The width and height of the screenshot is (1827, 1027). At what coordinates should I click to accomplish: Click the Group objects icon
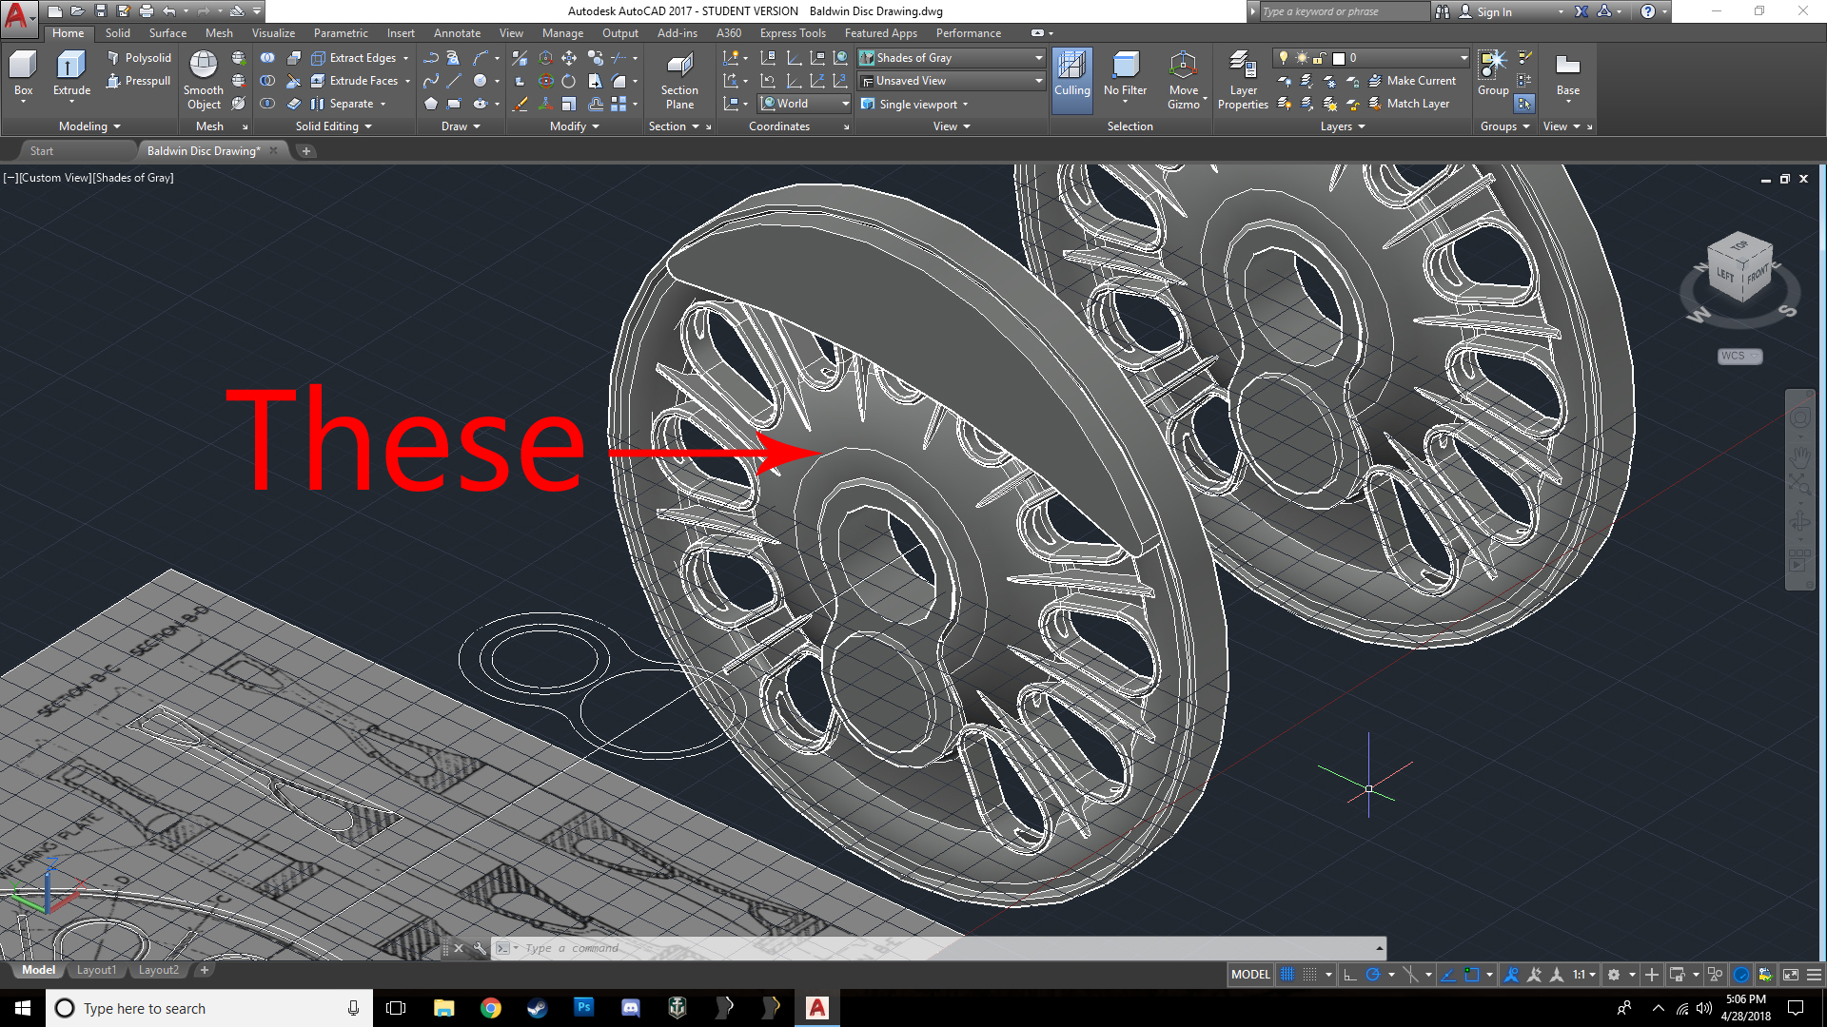coord(1493,74)
